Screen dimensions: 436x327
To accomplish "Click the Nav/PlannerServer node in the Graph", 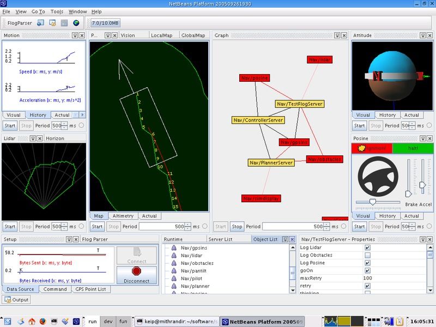I will pyautogui.click(x=271, y=162).
